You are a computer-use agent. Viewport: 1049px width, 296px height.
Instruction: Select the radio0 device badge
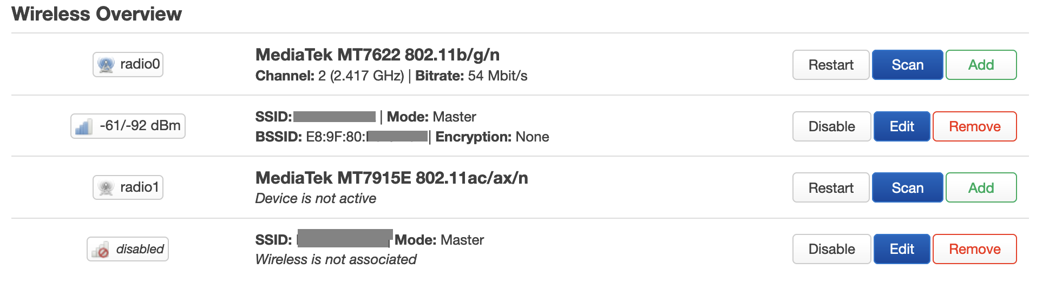click(128, 64)
